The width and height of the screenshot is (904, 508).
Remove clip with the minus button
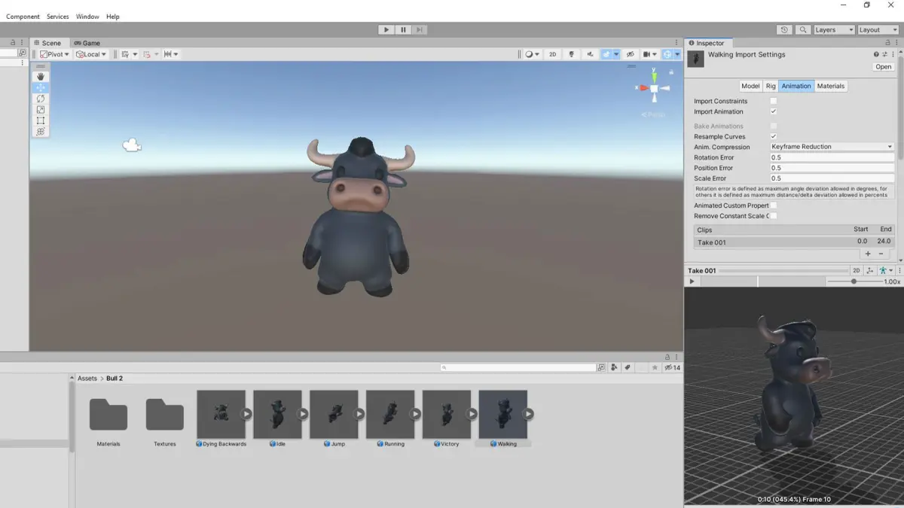pos(881,254)
